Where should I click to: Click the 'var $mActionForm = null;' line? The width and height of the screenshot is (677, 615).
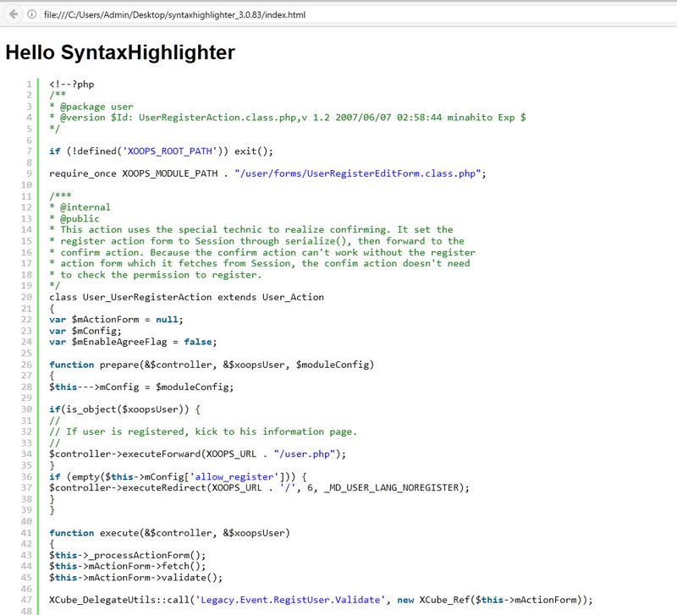pos(116,320)
